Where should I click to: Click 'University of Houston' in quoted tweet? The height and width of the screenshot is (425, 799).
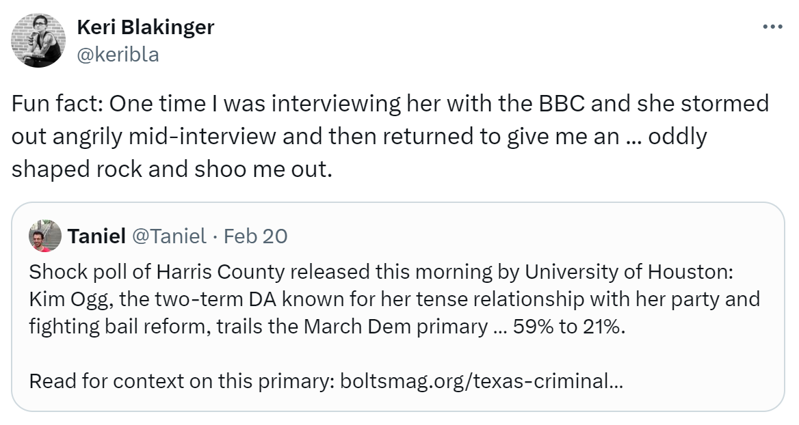point(627,272)
